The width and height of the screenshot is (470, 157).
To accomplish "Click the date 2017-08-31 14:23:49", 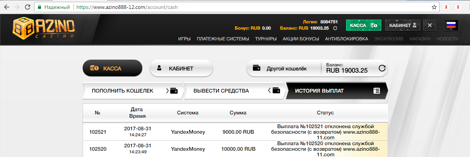I will coord(137,149).
